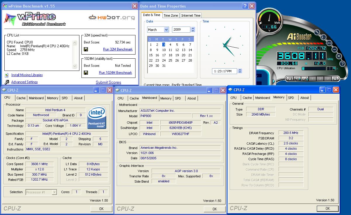Click wPrime Benchmark title bar icon
This screenshot has height=215, width=351.
[5, 6]
